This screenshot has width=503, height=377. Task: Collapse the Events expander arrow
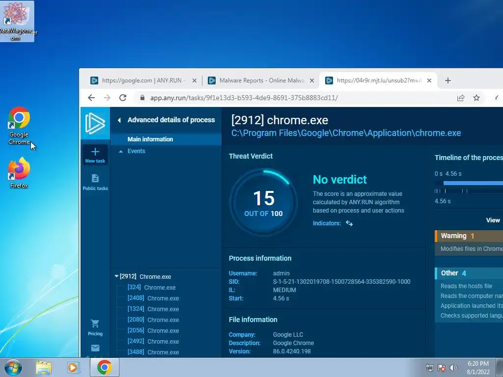[121, 151]
